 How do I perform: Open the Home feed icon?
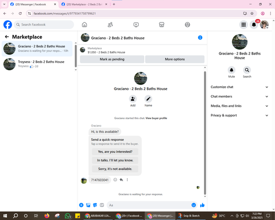click(x=84, y=25)
